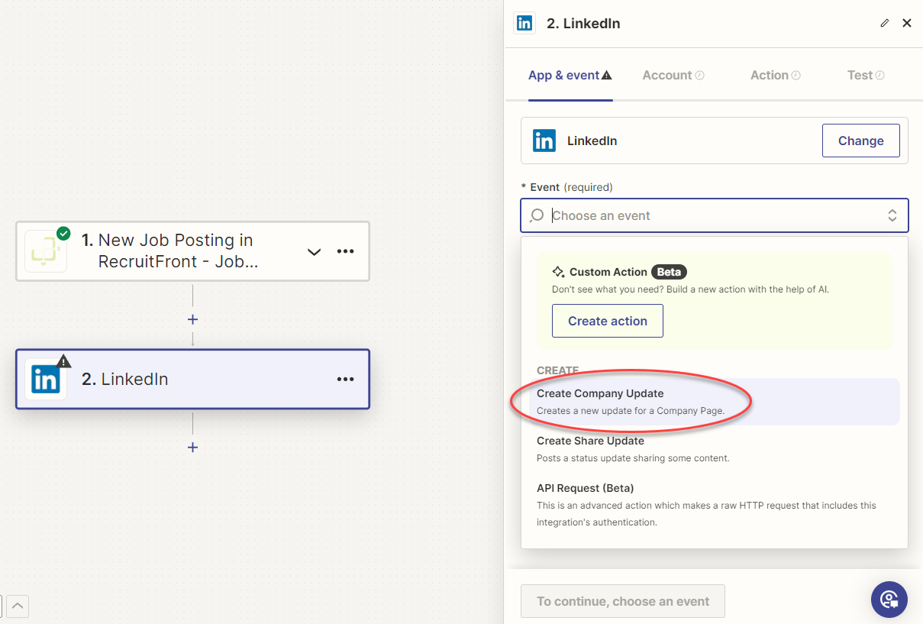Click the LinkedIn icon on step 2 card
Viewport: 923px width, 624px height.
coord(45,380)
